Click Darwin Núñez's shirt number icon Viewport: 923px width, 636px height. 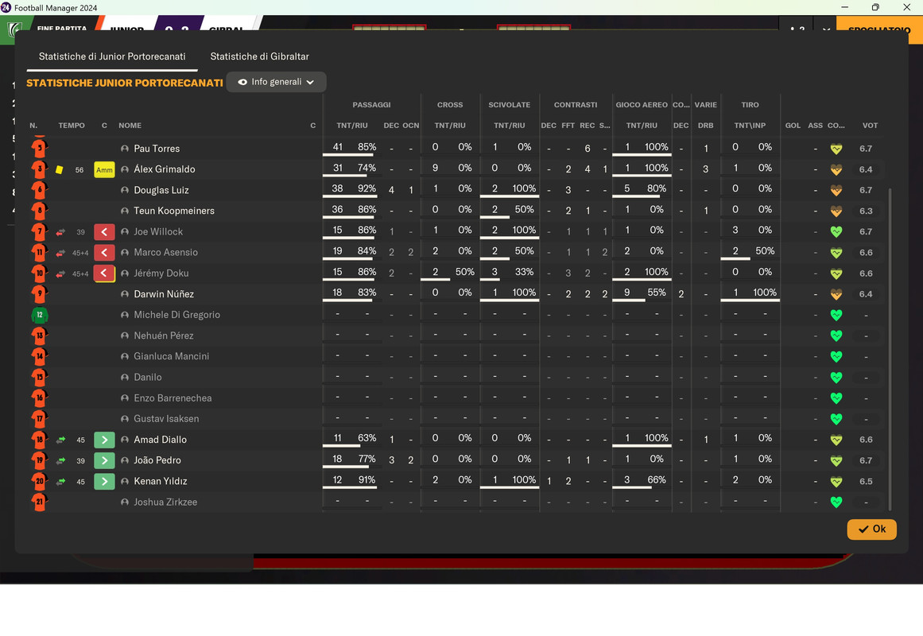40,294
